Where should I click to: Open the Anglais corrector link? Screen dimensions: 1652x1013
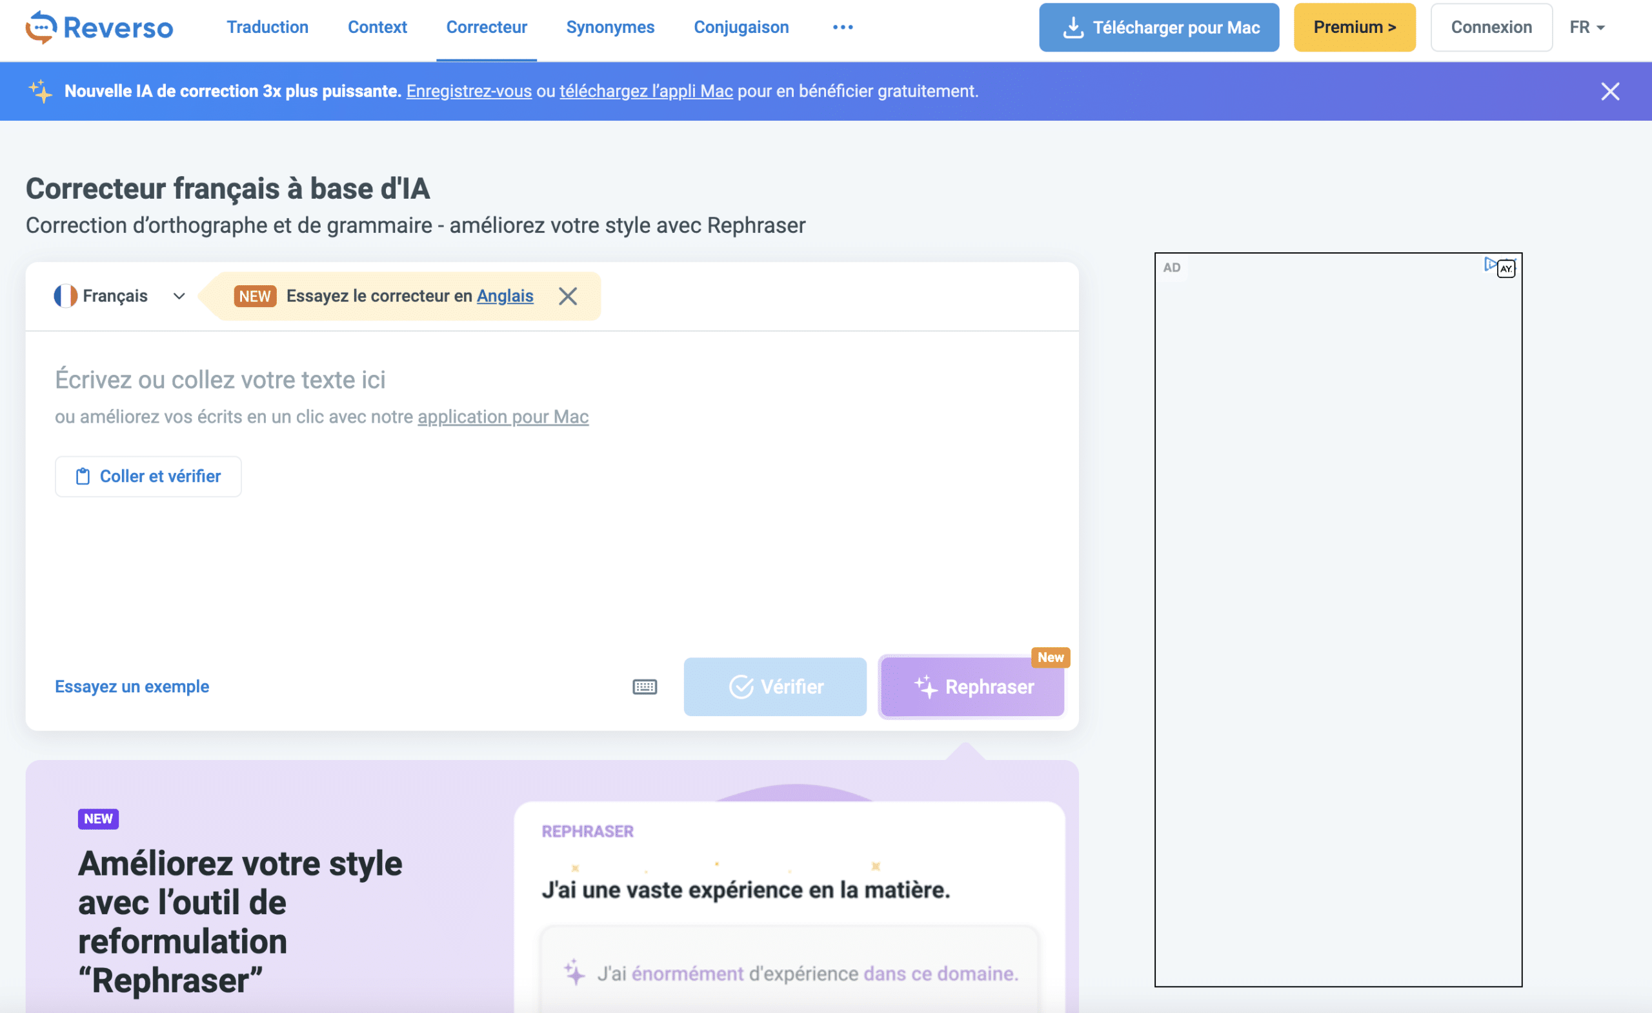504,296
